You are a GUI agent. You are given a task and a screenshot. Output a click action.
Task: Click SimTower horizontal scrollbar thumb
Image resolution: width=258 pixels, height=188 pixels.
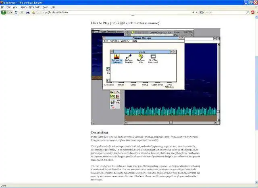[171, 123]
